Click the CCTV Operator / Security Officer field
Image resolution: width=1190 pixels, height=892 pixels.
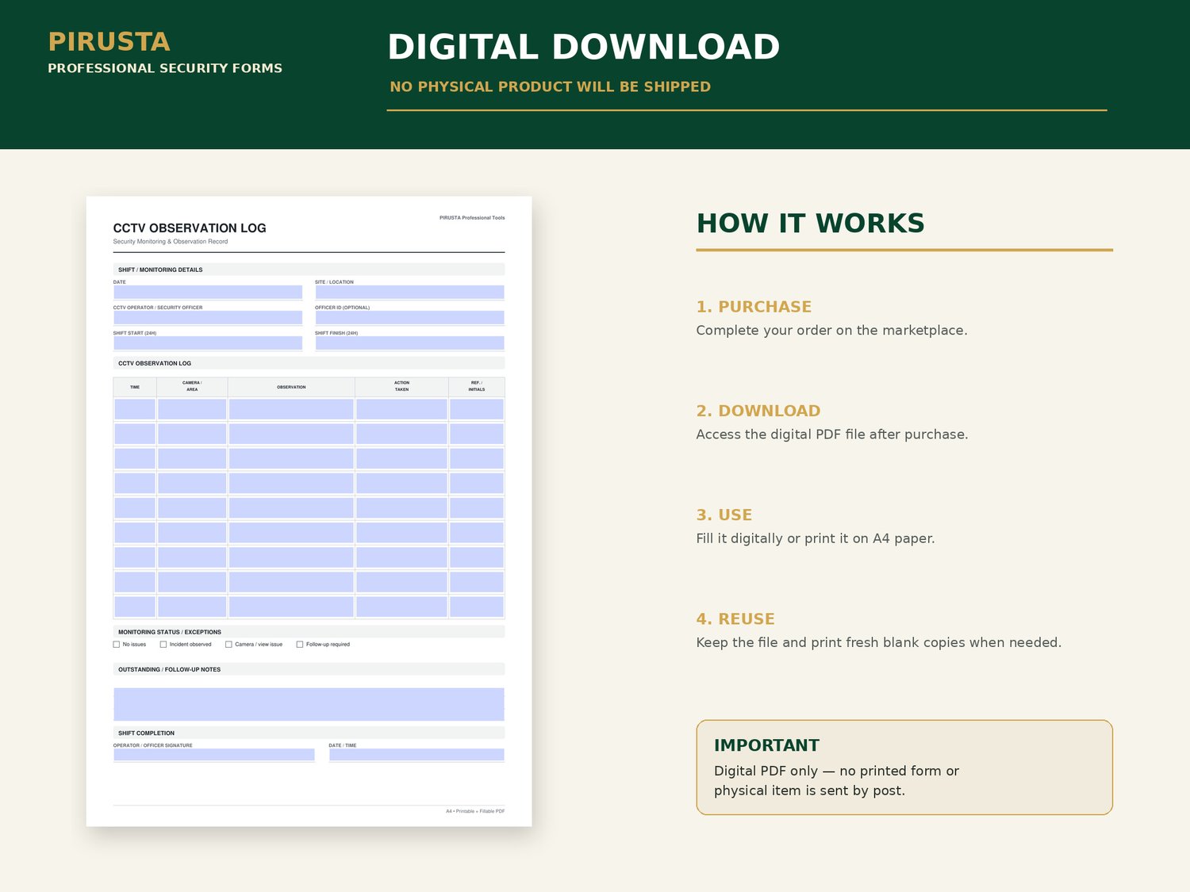pyautogui.click(x=208, y=317)
